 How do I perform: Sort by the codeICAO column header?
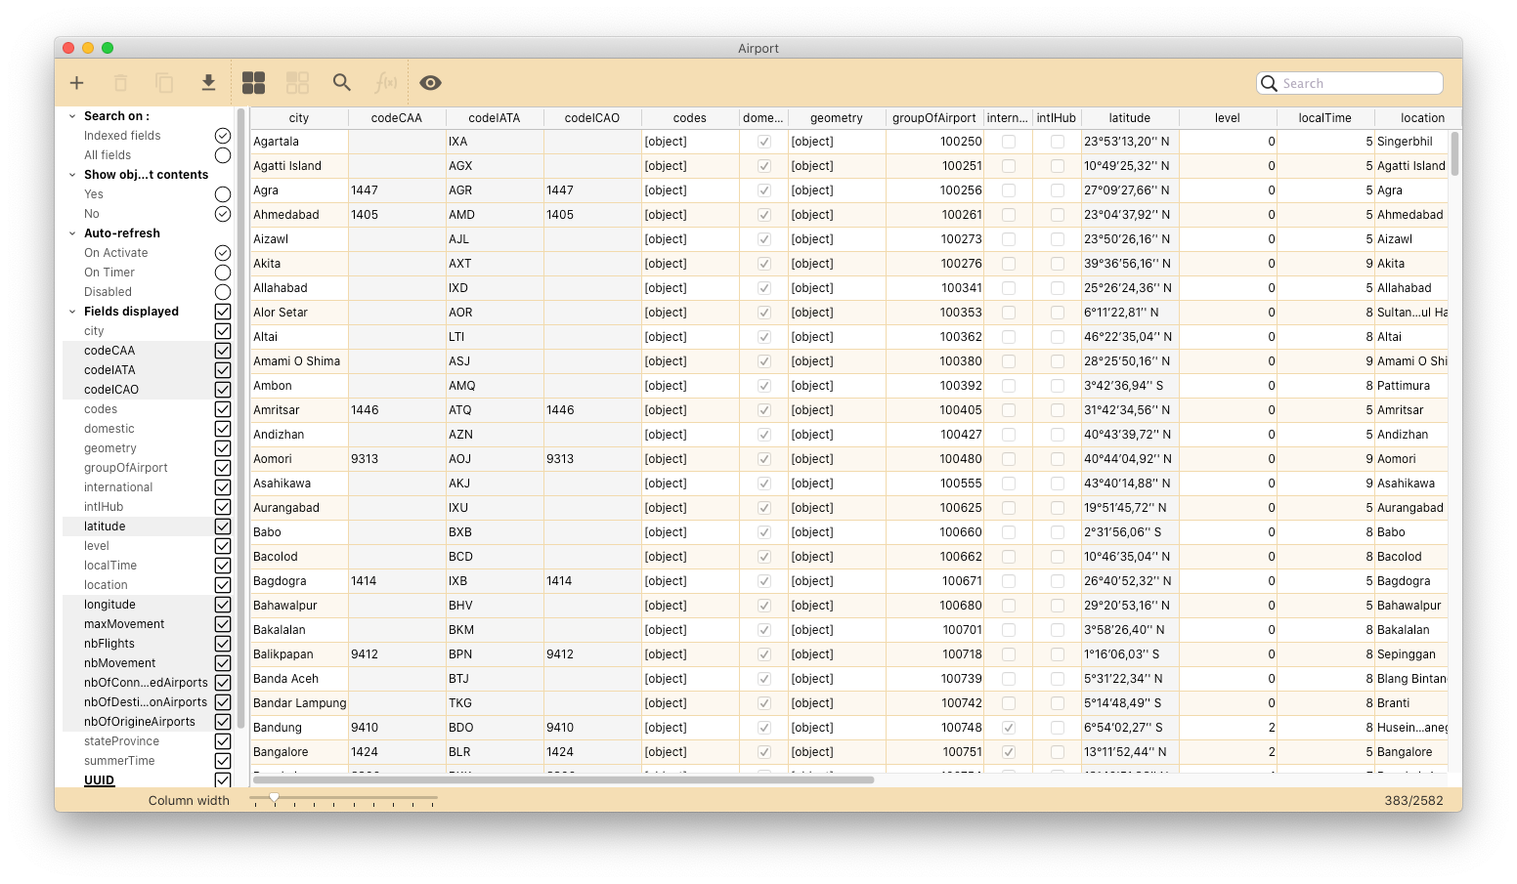click(x=592, y=118)
